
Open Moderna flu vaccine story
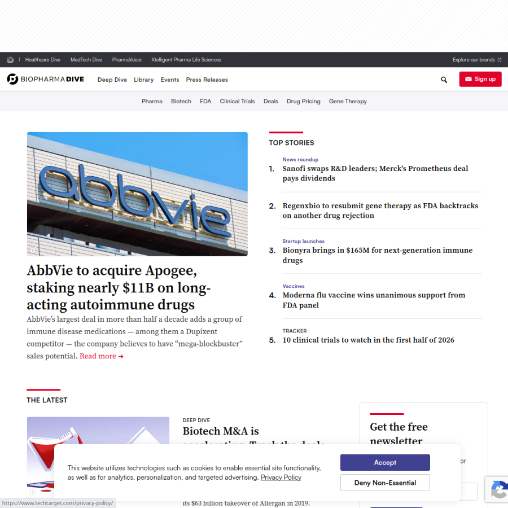tap(374, 300)
